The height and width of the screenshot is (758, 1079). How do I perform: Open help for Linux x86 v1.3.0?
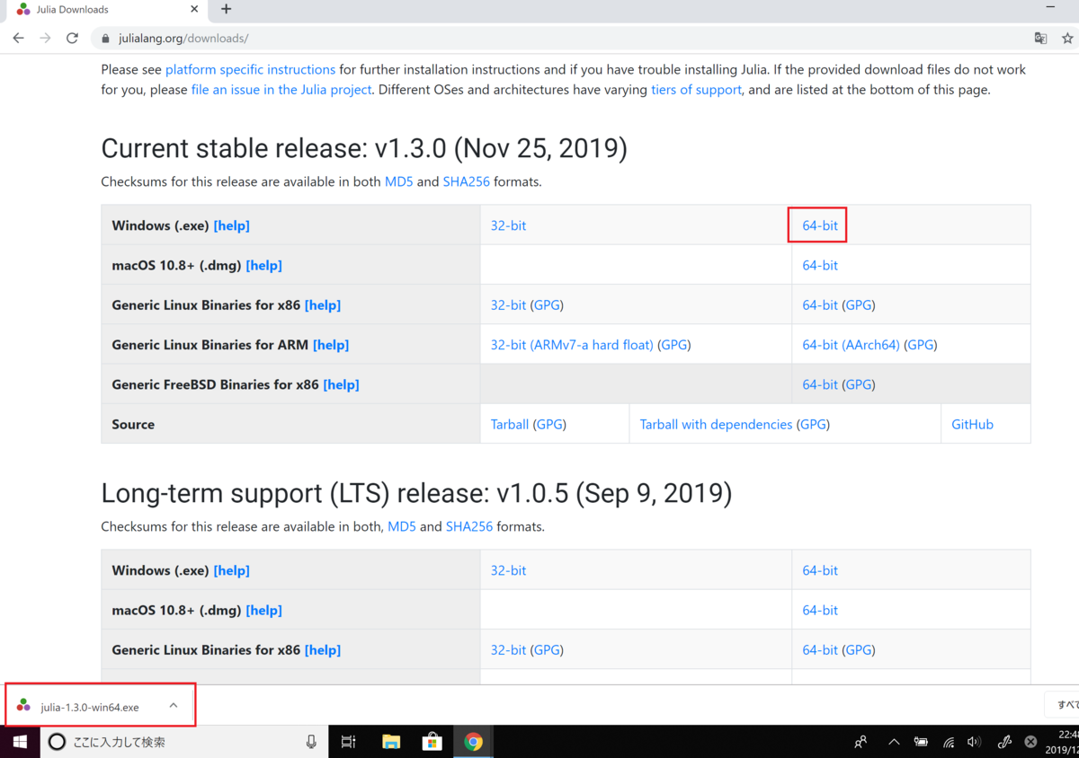coord(323,304)
